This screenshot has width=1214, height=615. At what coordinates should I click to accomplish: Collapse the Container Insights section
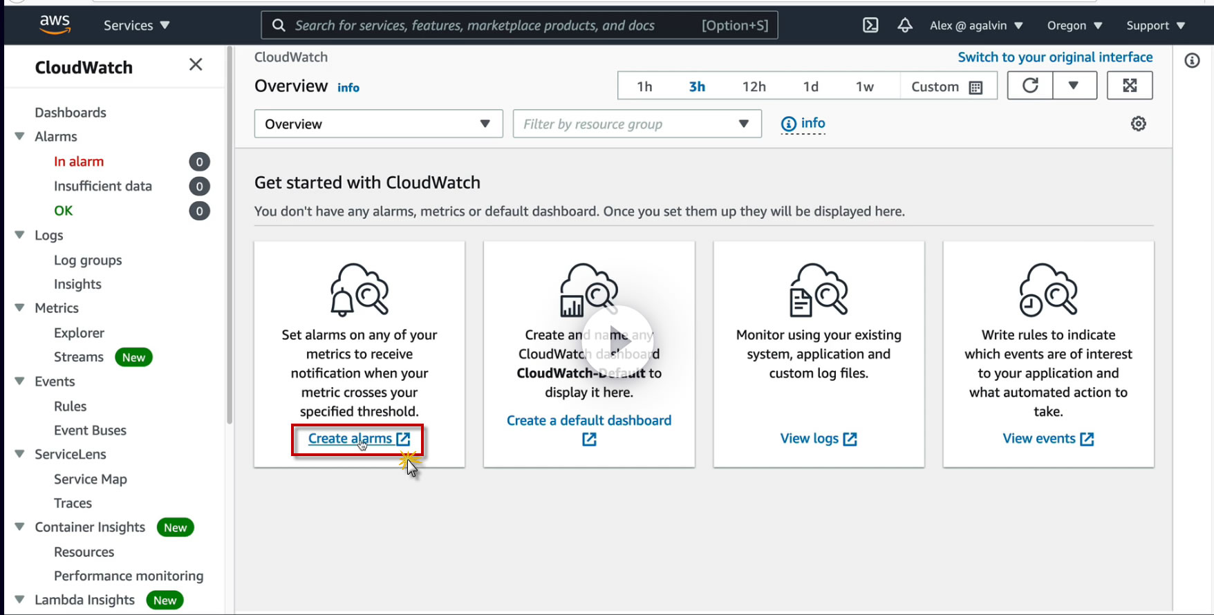coord(19,527)
